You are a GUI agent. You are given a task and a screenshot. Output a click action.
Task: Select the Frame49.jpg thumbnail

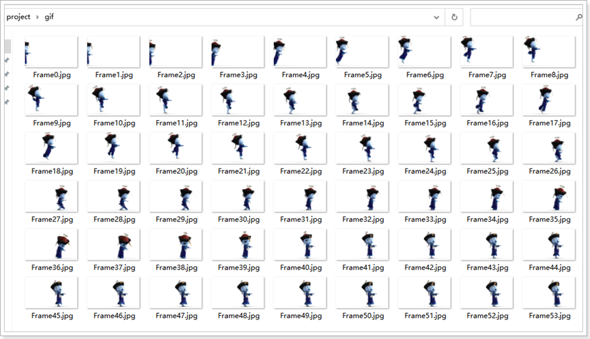(x=300, y=293)
